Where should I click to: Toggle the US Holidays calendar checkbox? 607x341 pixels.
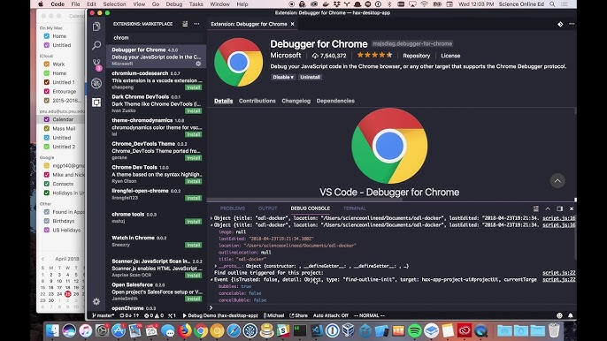point(47,230)
